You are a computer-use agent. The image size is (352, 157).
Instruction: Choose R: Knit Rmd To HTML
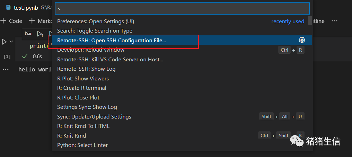click(182, 126)
